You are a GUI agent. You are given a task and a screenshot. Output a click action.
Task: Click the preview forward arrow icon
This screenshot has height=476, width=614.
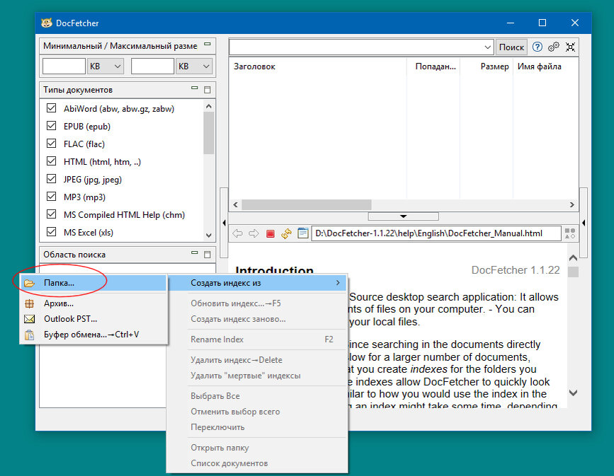pyautogui.click(x=254, y=233)
